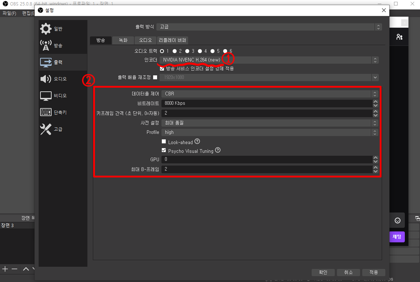
Task: Increase GPU value with up arrow
Action: [x=375, y=158]
